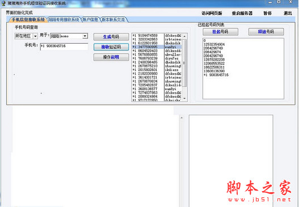Click the application icon in title bar
This screenshot has height=207, width=299.
coord(3,3)
